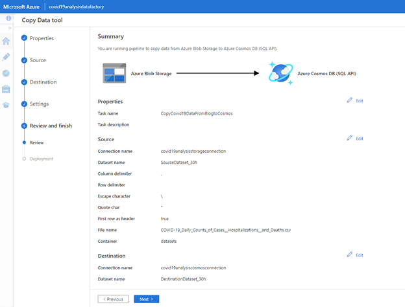Click the Quote char label
The image size is (405, 307).
point(108,207)
